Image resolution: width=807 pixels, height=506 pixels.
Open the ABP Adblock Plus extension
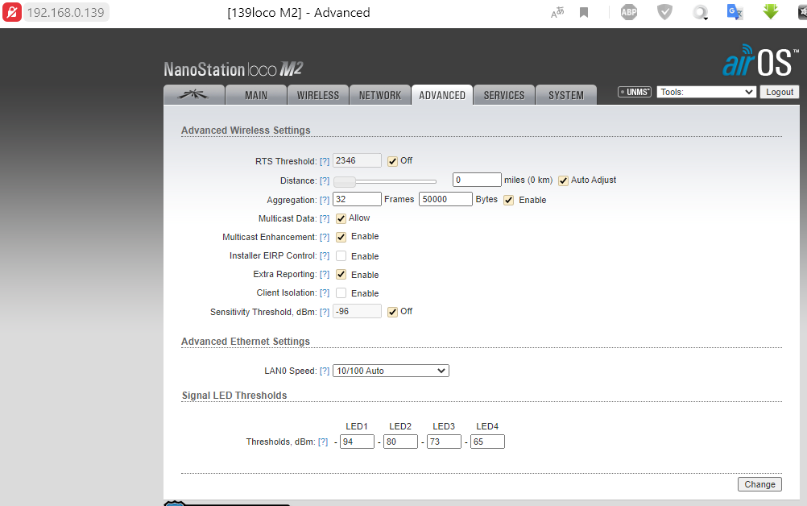pyautogui.click(x=629, y=12)
